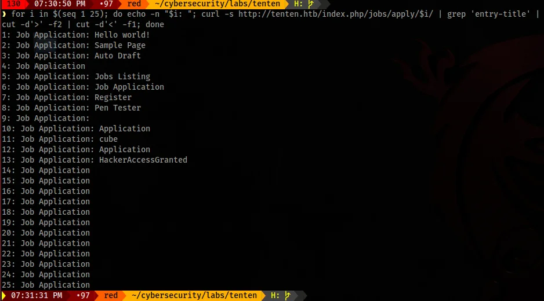The height and width of the screenshot is (301, 544).
Task: Click output line 20: Job Application
Action: click(x=46, y=233)
